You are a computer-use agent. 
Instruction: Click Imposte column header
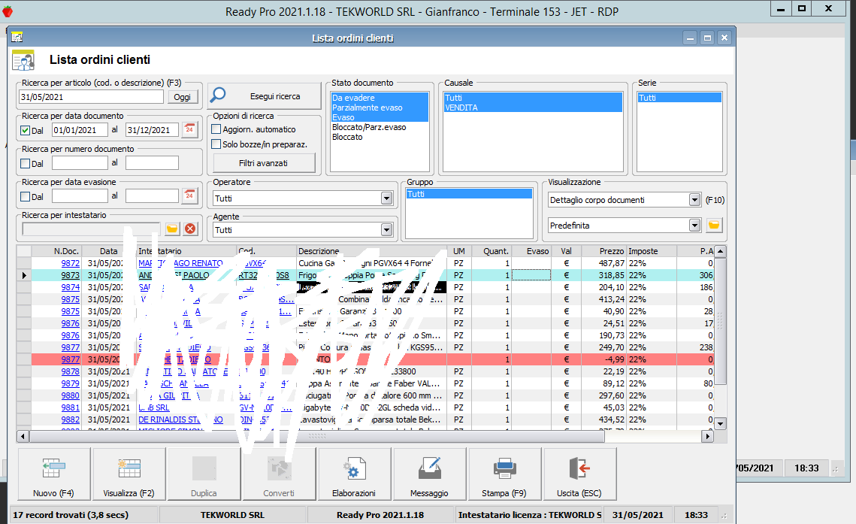pos(652,251)
